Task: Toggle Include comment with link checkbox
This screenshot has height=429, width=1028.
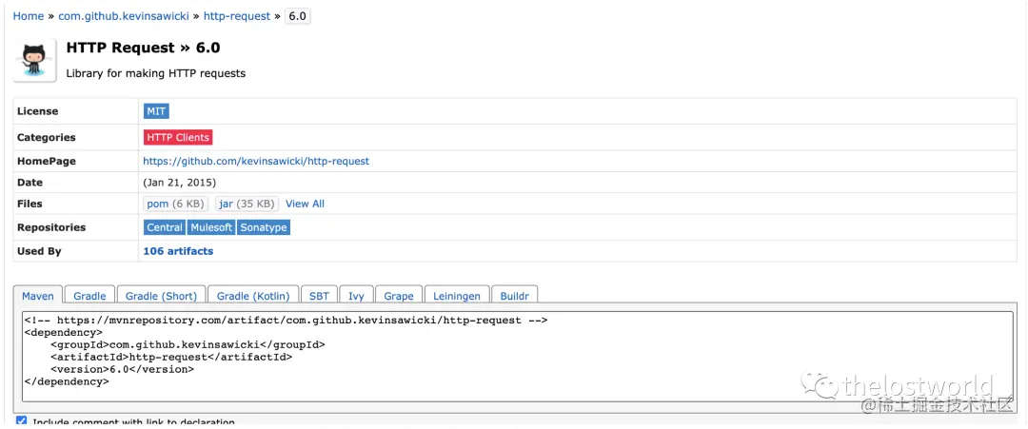Action: click(22, 421)
